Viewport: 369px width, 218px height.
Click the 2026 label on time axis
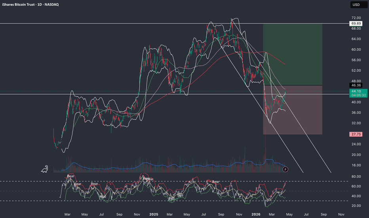[257, 214]
